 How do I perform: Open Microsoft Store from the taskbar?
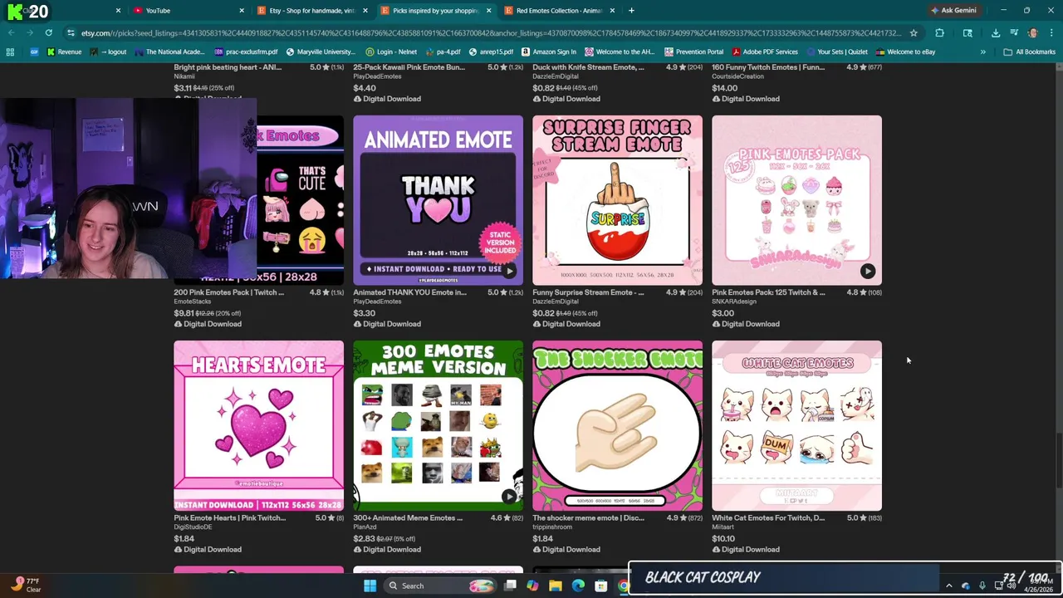600,586
